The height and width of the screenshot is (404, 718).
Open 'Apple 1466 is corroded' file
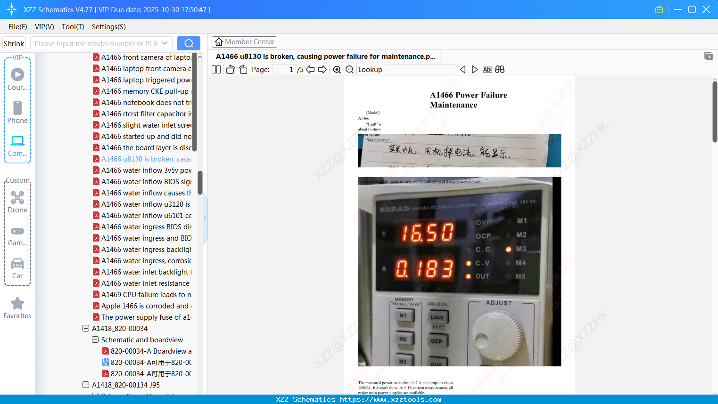coord(142,306)
